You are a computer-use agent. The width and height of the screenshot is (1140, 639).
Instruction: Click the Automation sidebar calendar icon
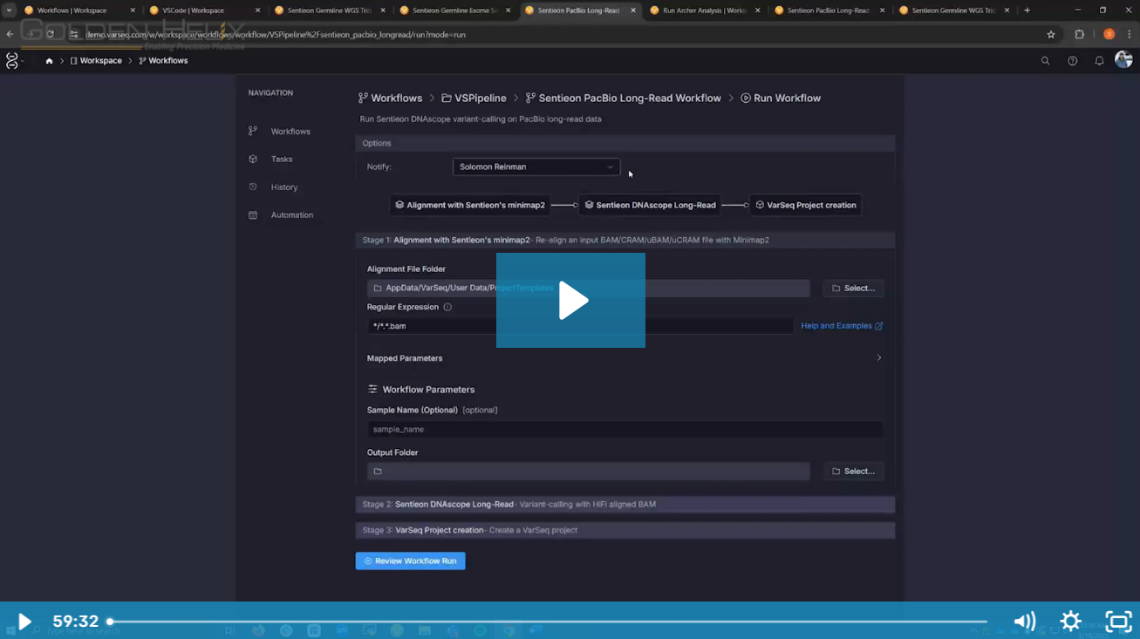[253, 214]
